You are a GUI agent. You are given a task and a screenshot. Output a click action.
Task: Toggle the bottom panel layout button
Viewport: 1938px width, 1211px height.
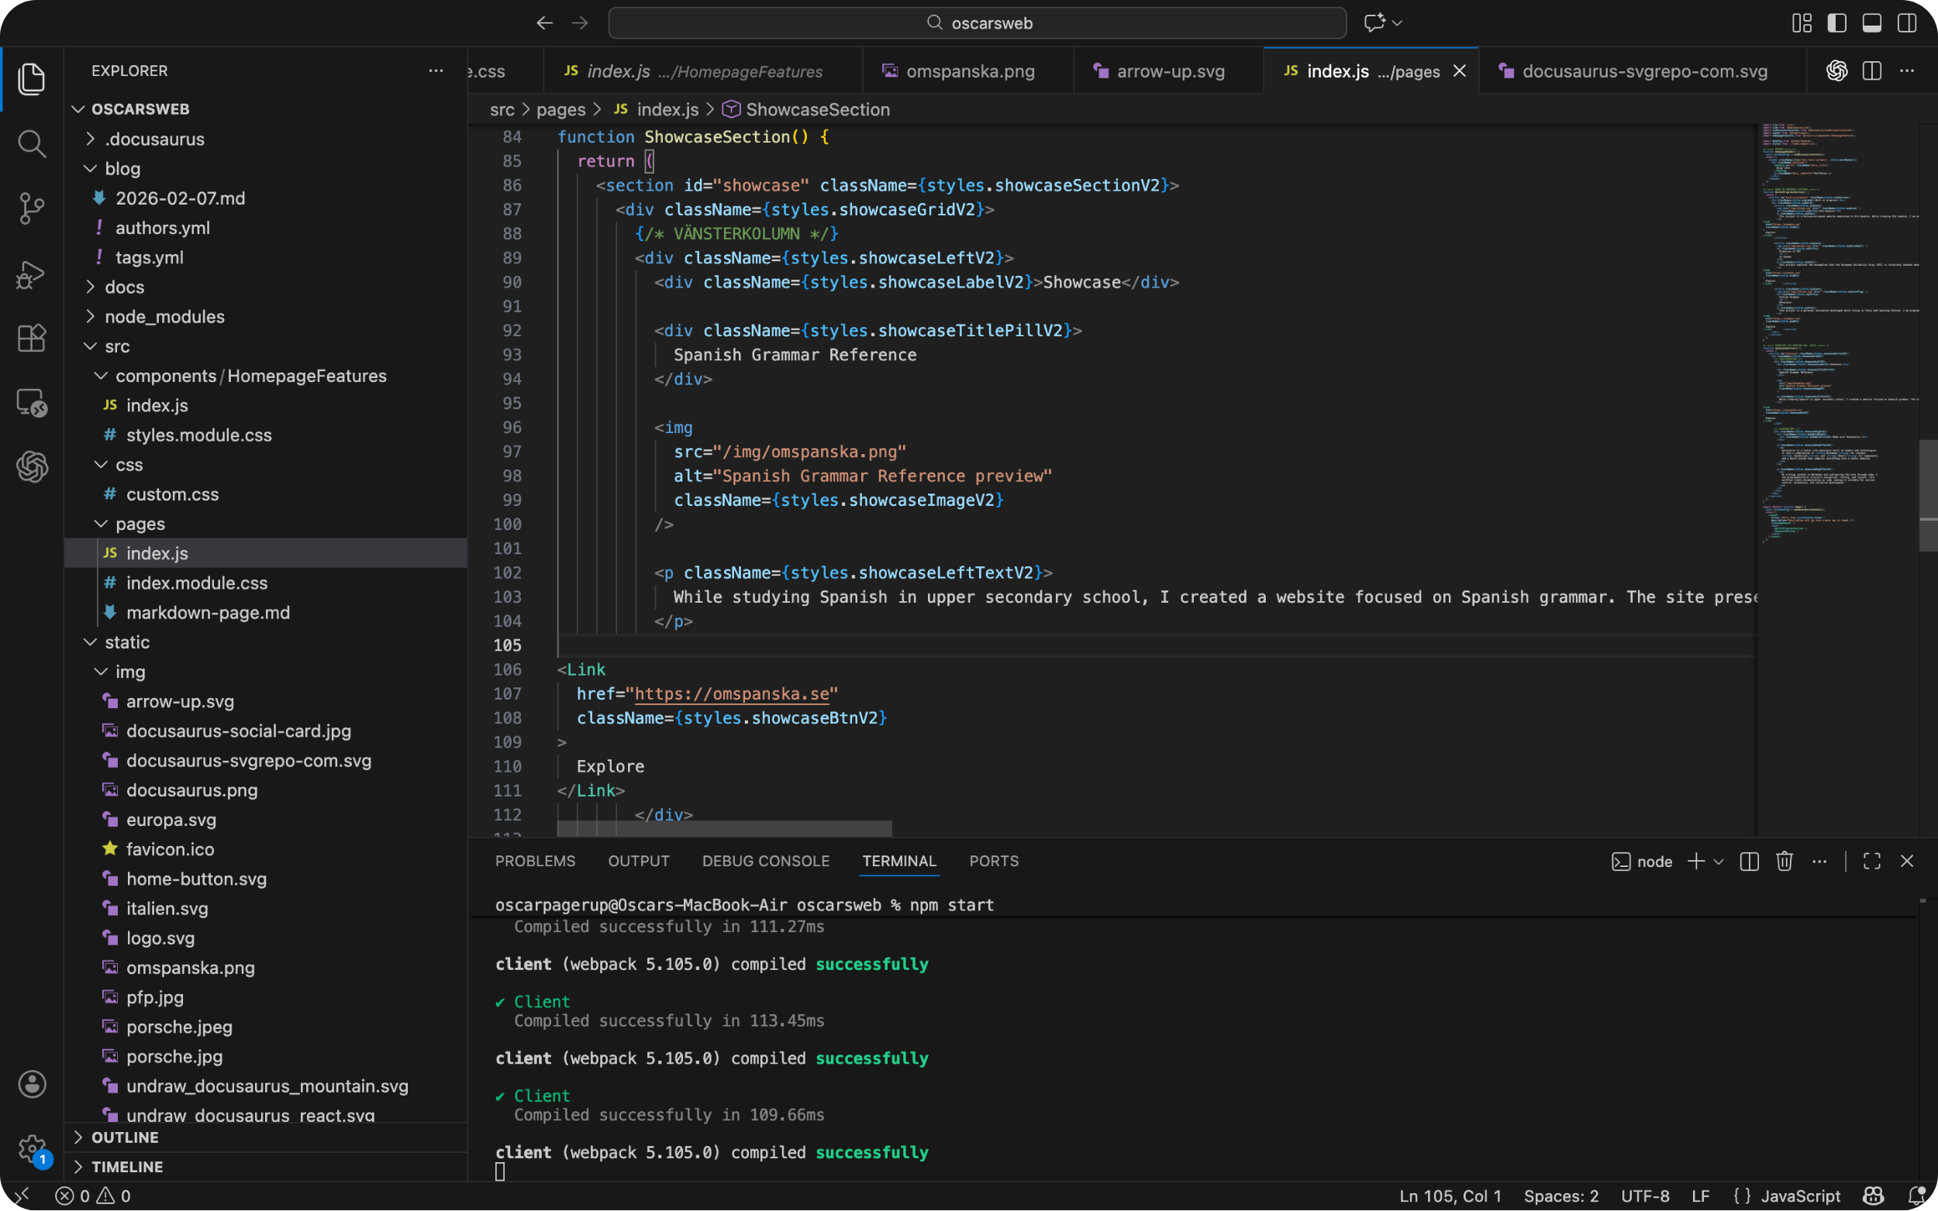1871,23
